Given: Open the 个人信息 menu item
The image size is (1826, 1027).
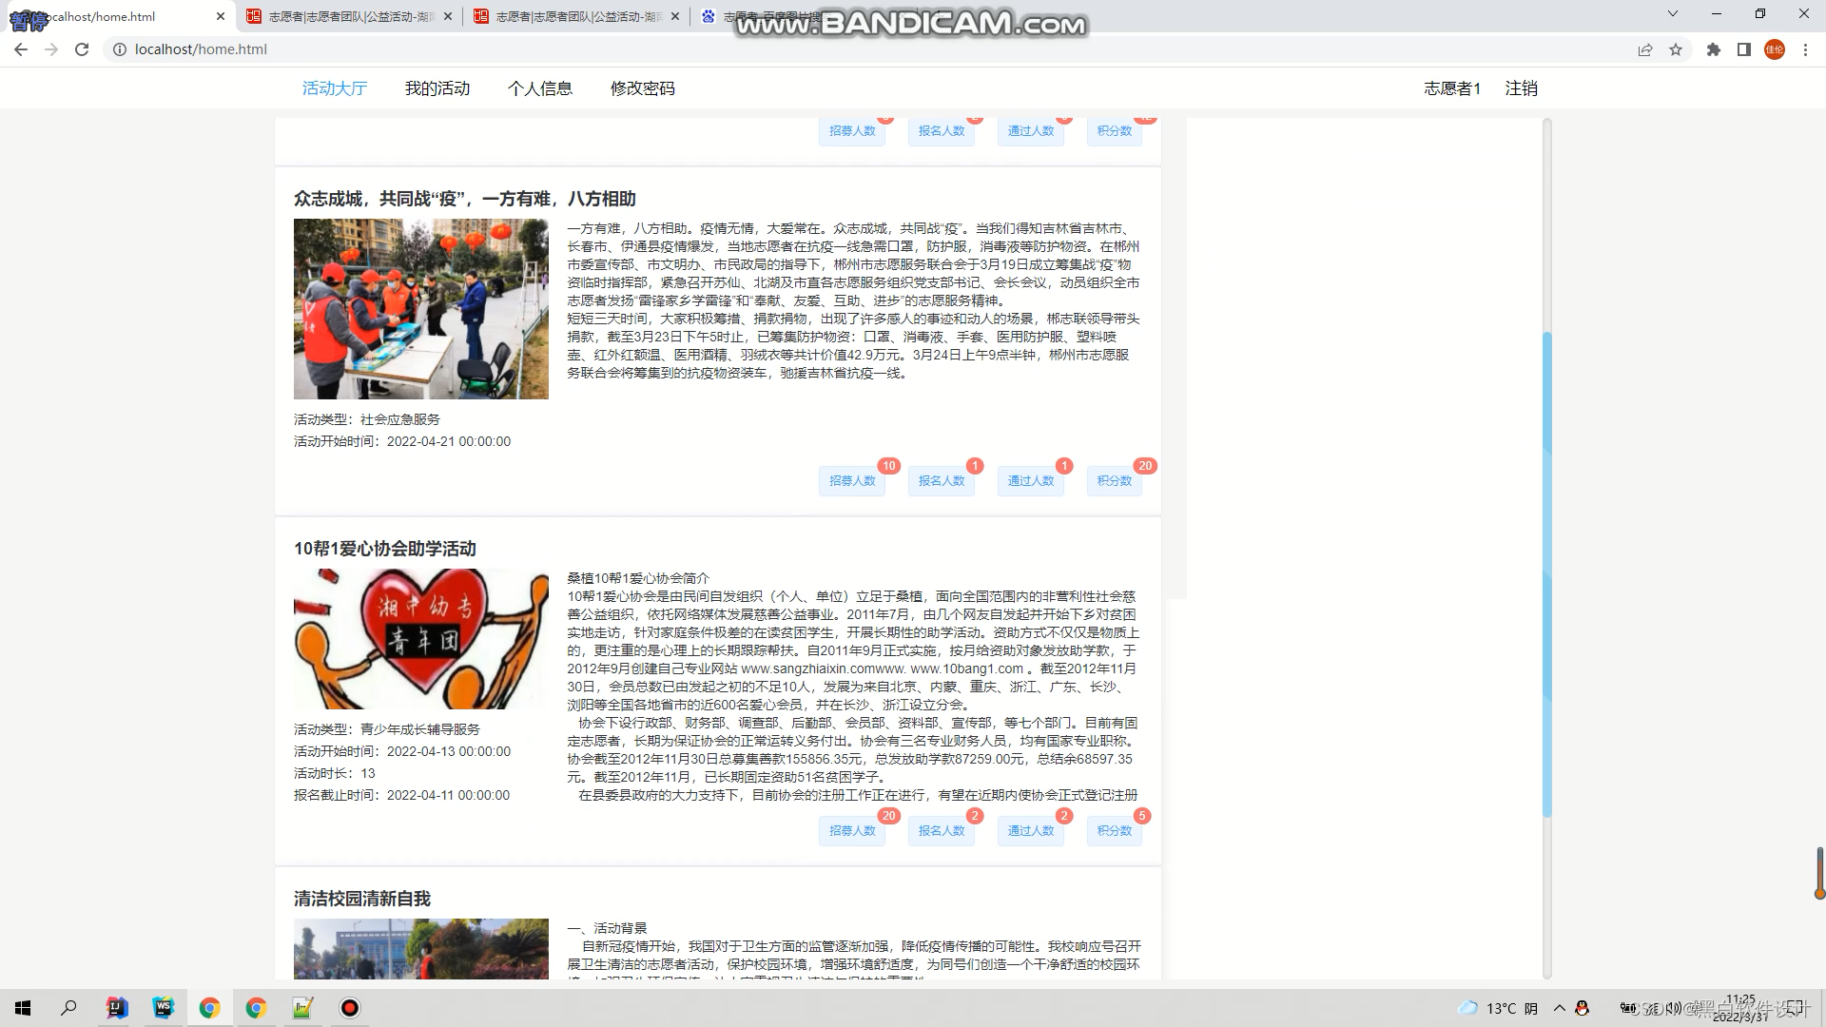Looking at the screenshot, I should click(x=539, y=88).
